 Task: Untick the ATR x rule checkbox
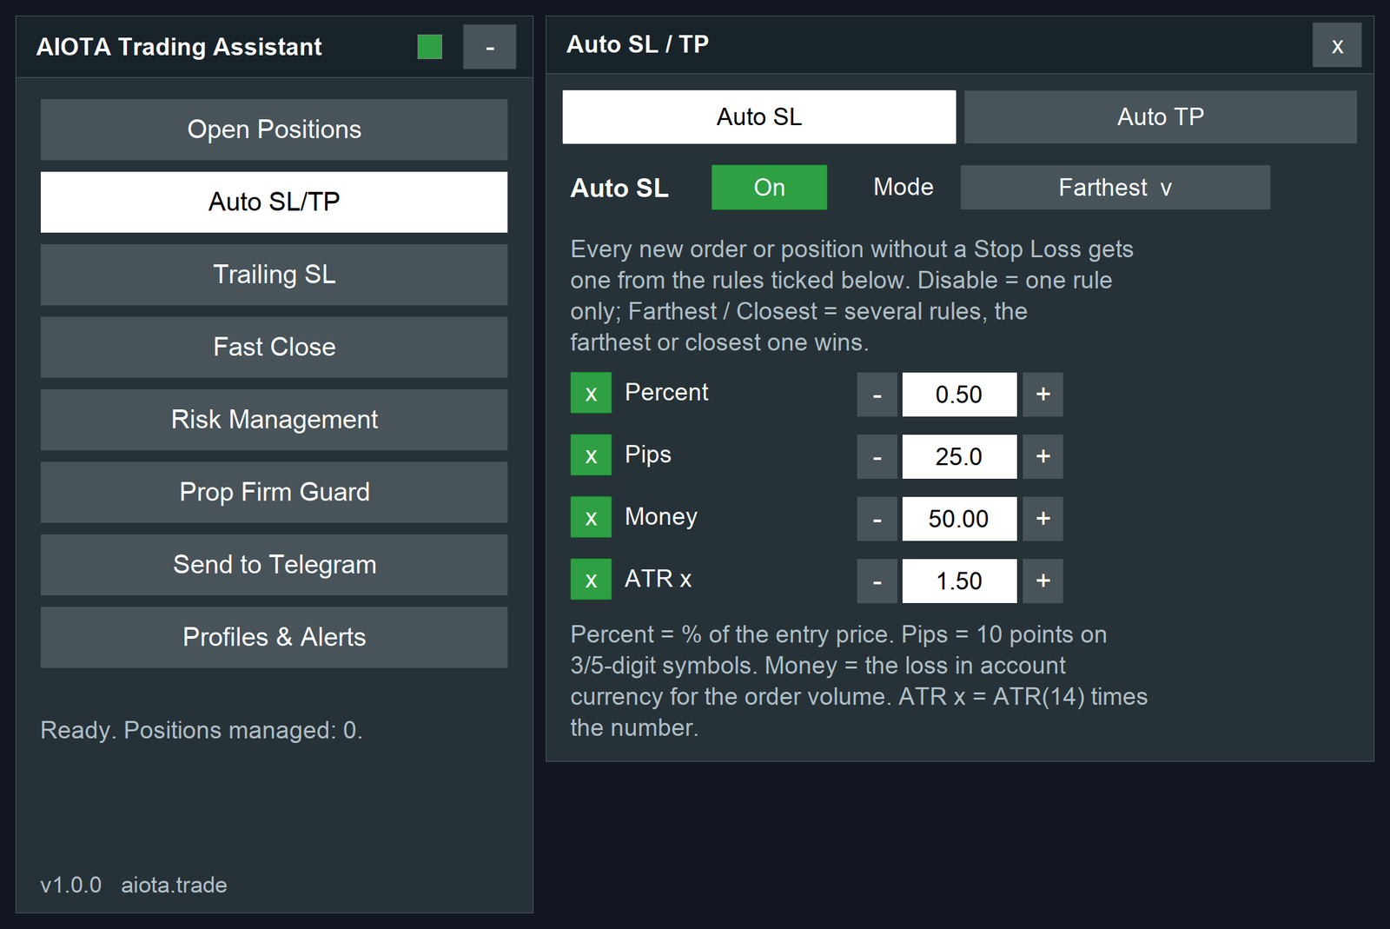point(591,580)
